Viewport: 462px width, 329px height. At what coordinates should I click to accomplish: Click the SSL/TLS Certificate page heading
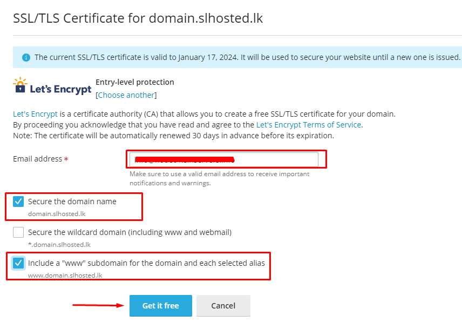tap(138, 18)
